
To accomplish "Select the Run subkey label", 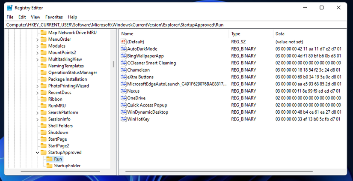I will click(58, 159).
